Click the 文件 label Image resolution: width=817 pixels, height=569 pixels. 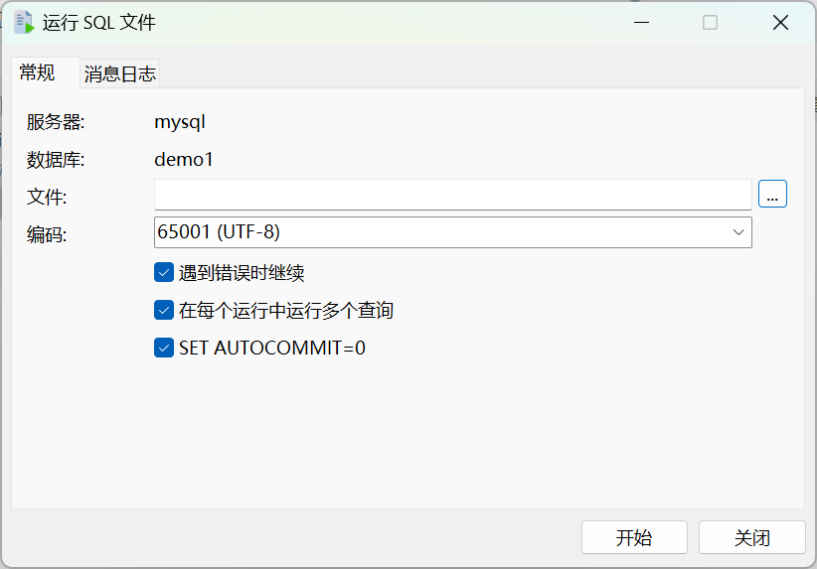point(46,197)
